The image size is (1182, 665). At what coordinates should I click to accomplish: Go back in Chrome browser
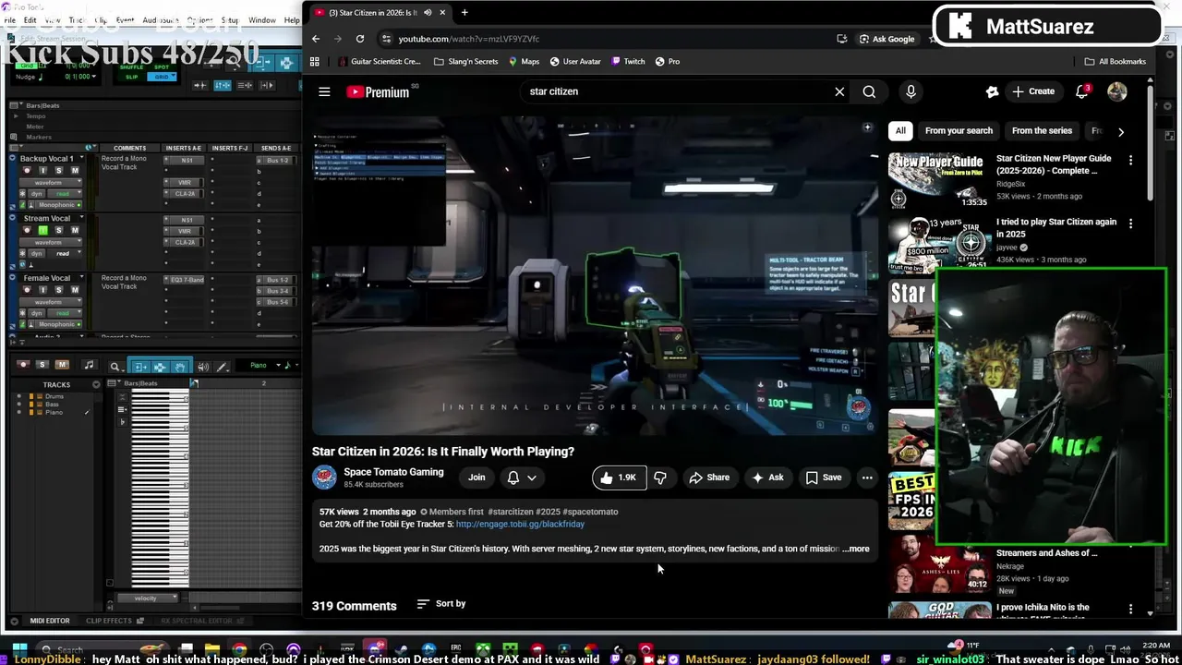316,39
